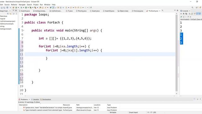Switch to the testngconcep... editor tab

click(39, 11)
